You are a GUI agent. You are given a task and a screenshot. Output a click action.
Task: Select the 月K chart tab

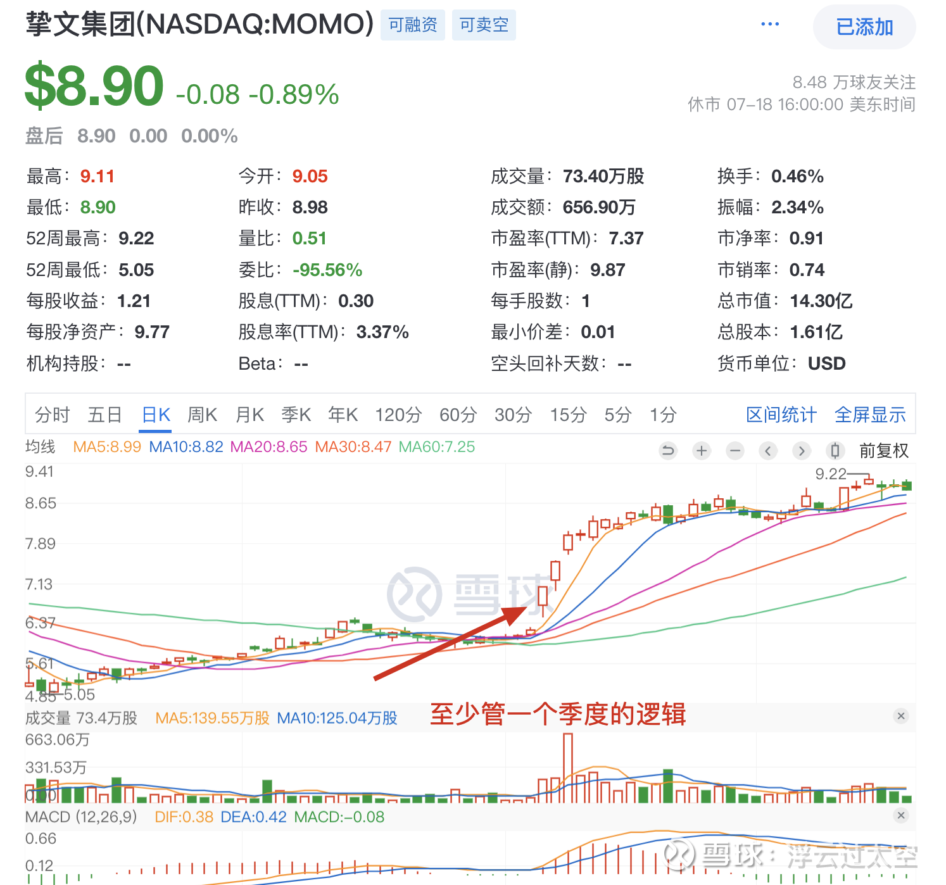(x=249, y=415)
